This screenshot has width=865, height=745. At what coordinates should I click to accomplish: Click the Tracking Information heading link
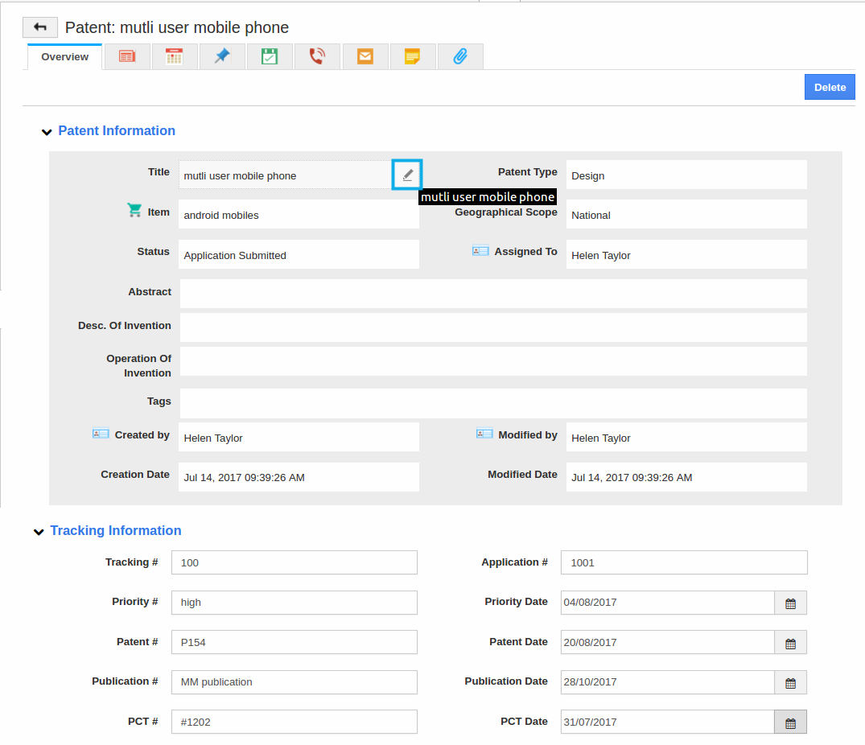point(116,530)
